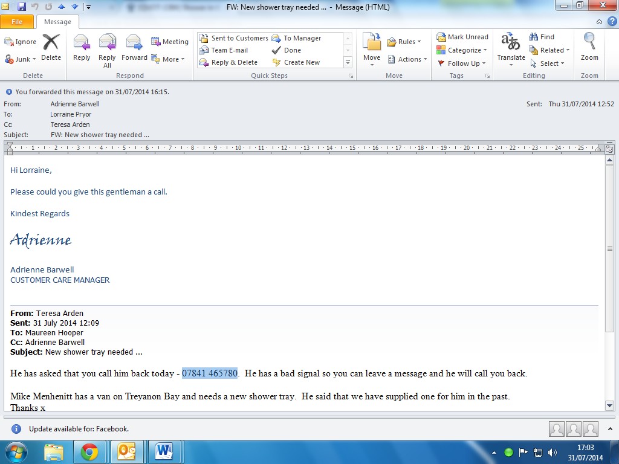Open the Junk dropdown
The height and width of the screenshot is (464, 619).
(21, 59)
